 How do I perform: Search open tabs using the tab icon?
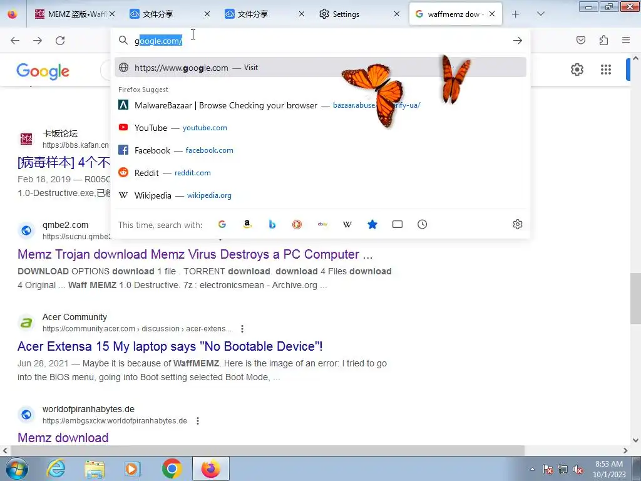click(397, 224)
